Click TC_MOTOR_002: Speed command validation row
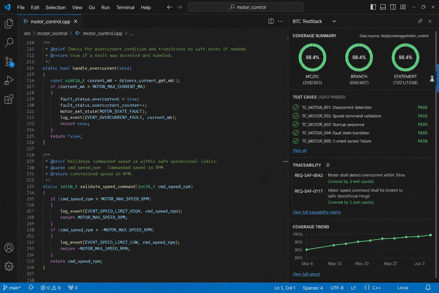 pos(360,116)
